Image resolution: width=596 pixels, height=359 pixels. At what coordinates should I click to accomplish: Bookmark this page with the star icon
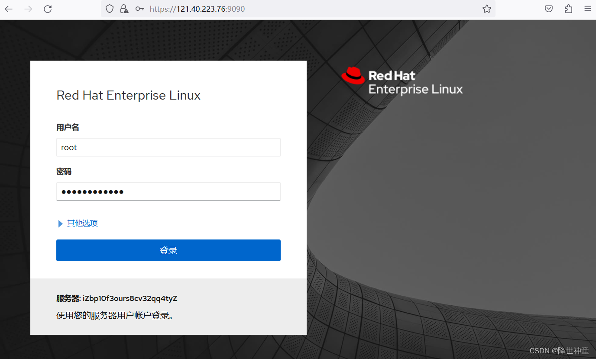pos(487,9)
